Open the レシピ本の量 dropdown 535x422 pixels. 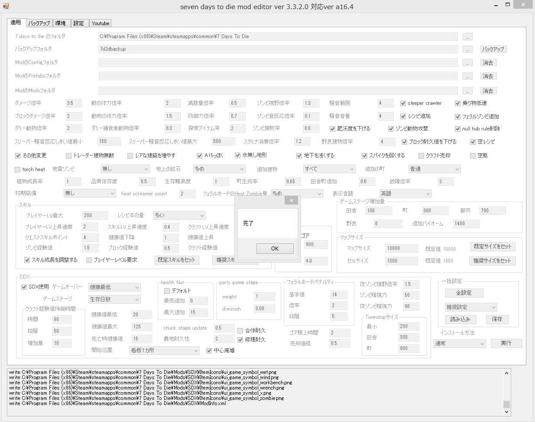(179, 215)
